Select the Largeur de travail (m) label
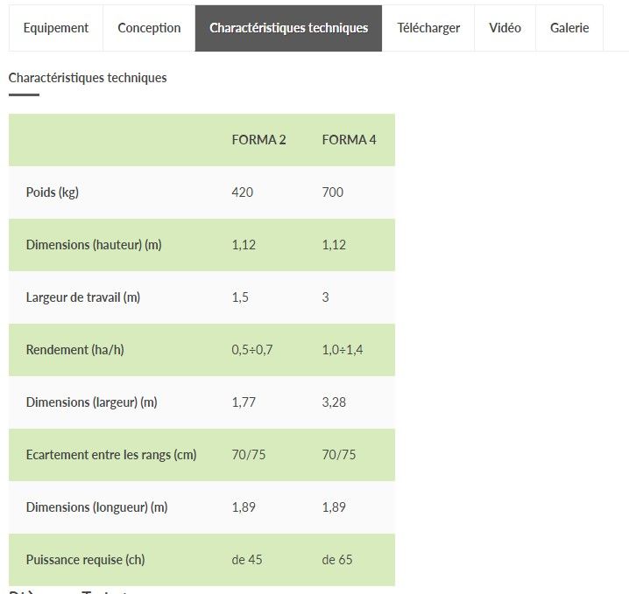This screenshot has height=594, width=629. pyautogui.click(x=83, y=297)
